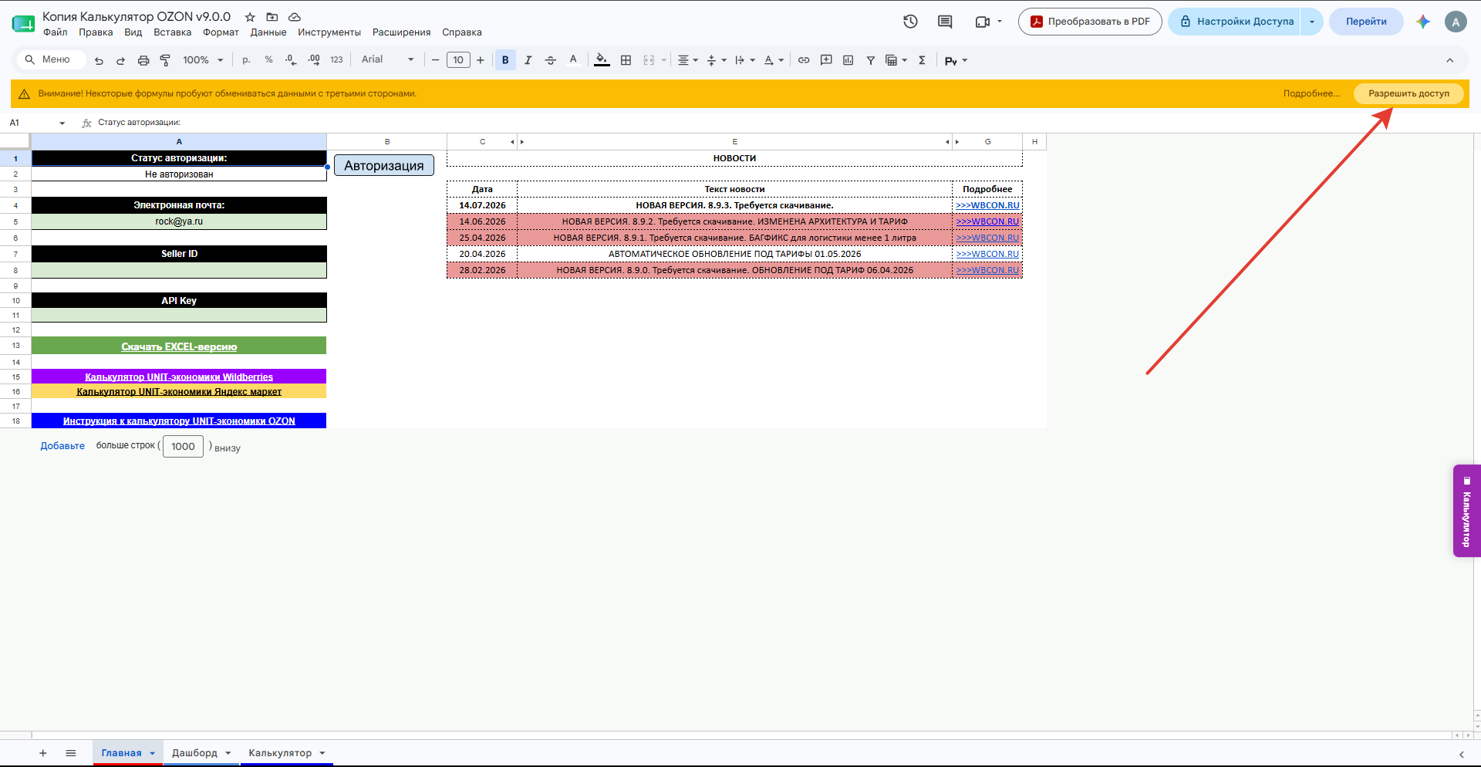Viewport: 1481px width, 767px height.
Task: Increase font size with the plus button
Action: (481, 60)
